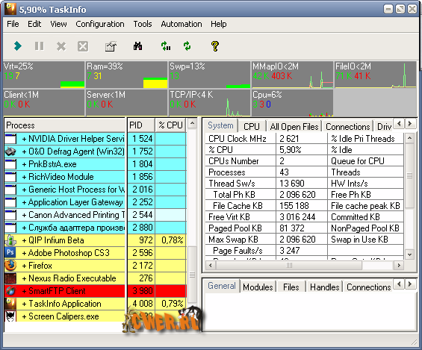Click the Adobe Photoshop CS3 Ps icon
422x350 pixels.
point(10,253)
